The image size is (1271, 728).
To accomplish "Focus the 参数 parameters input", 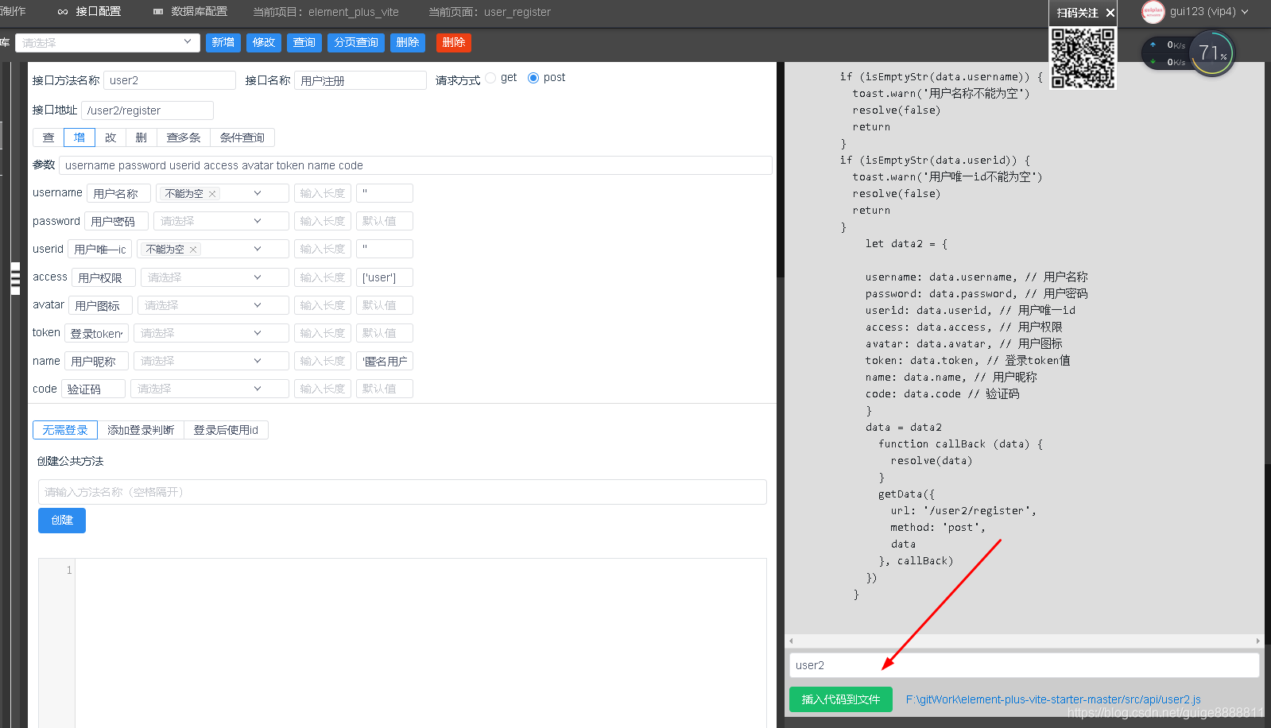I will click(416, 165).
